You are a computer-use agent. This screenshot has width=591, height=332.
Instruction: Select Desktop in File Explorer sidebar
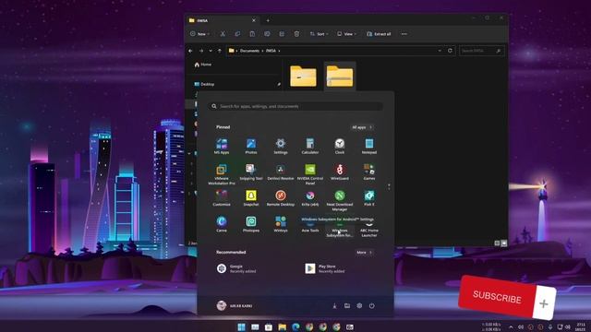pyautogui.click(x=205, y=84)
